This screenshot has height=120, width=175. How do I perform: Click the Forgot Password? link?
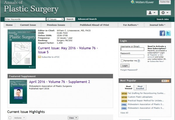(129, 70)
